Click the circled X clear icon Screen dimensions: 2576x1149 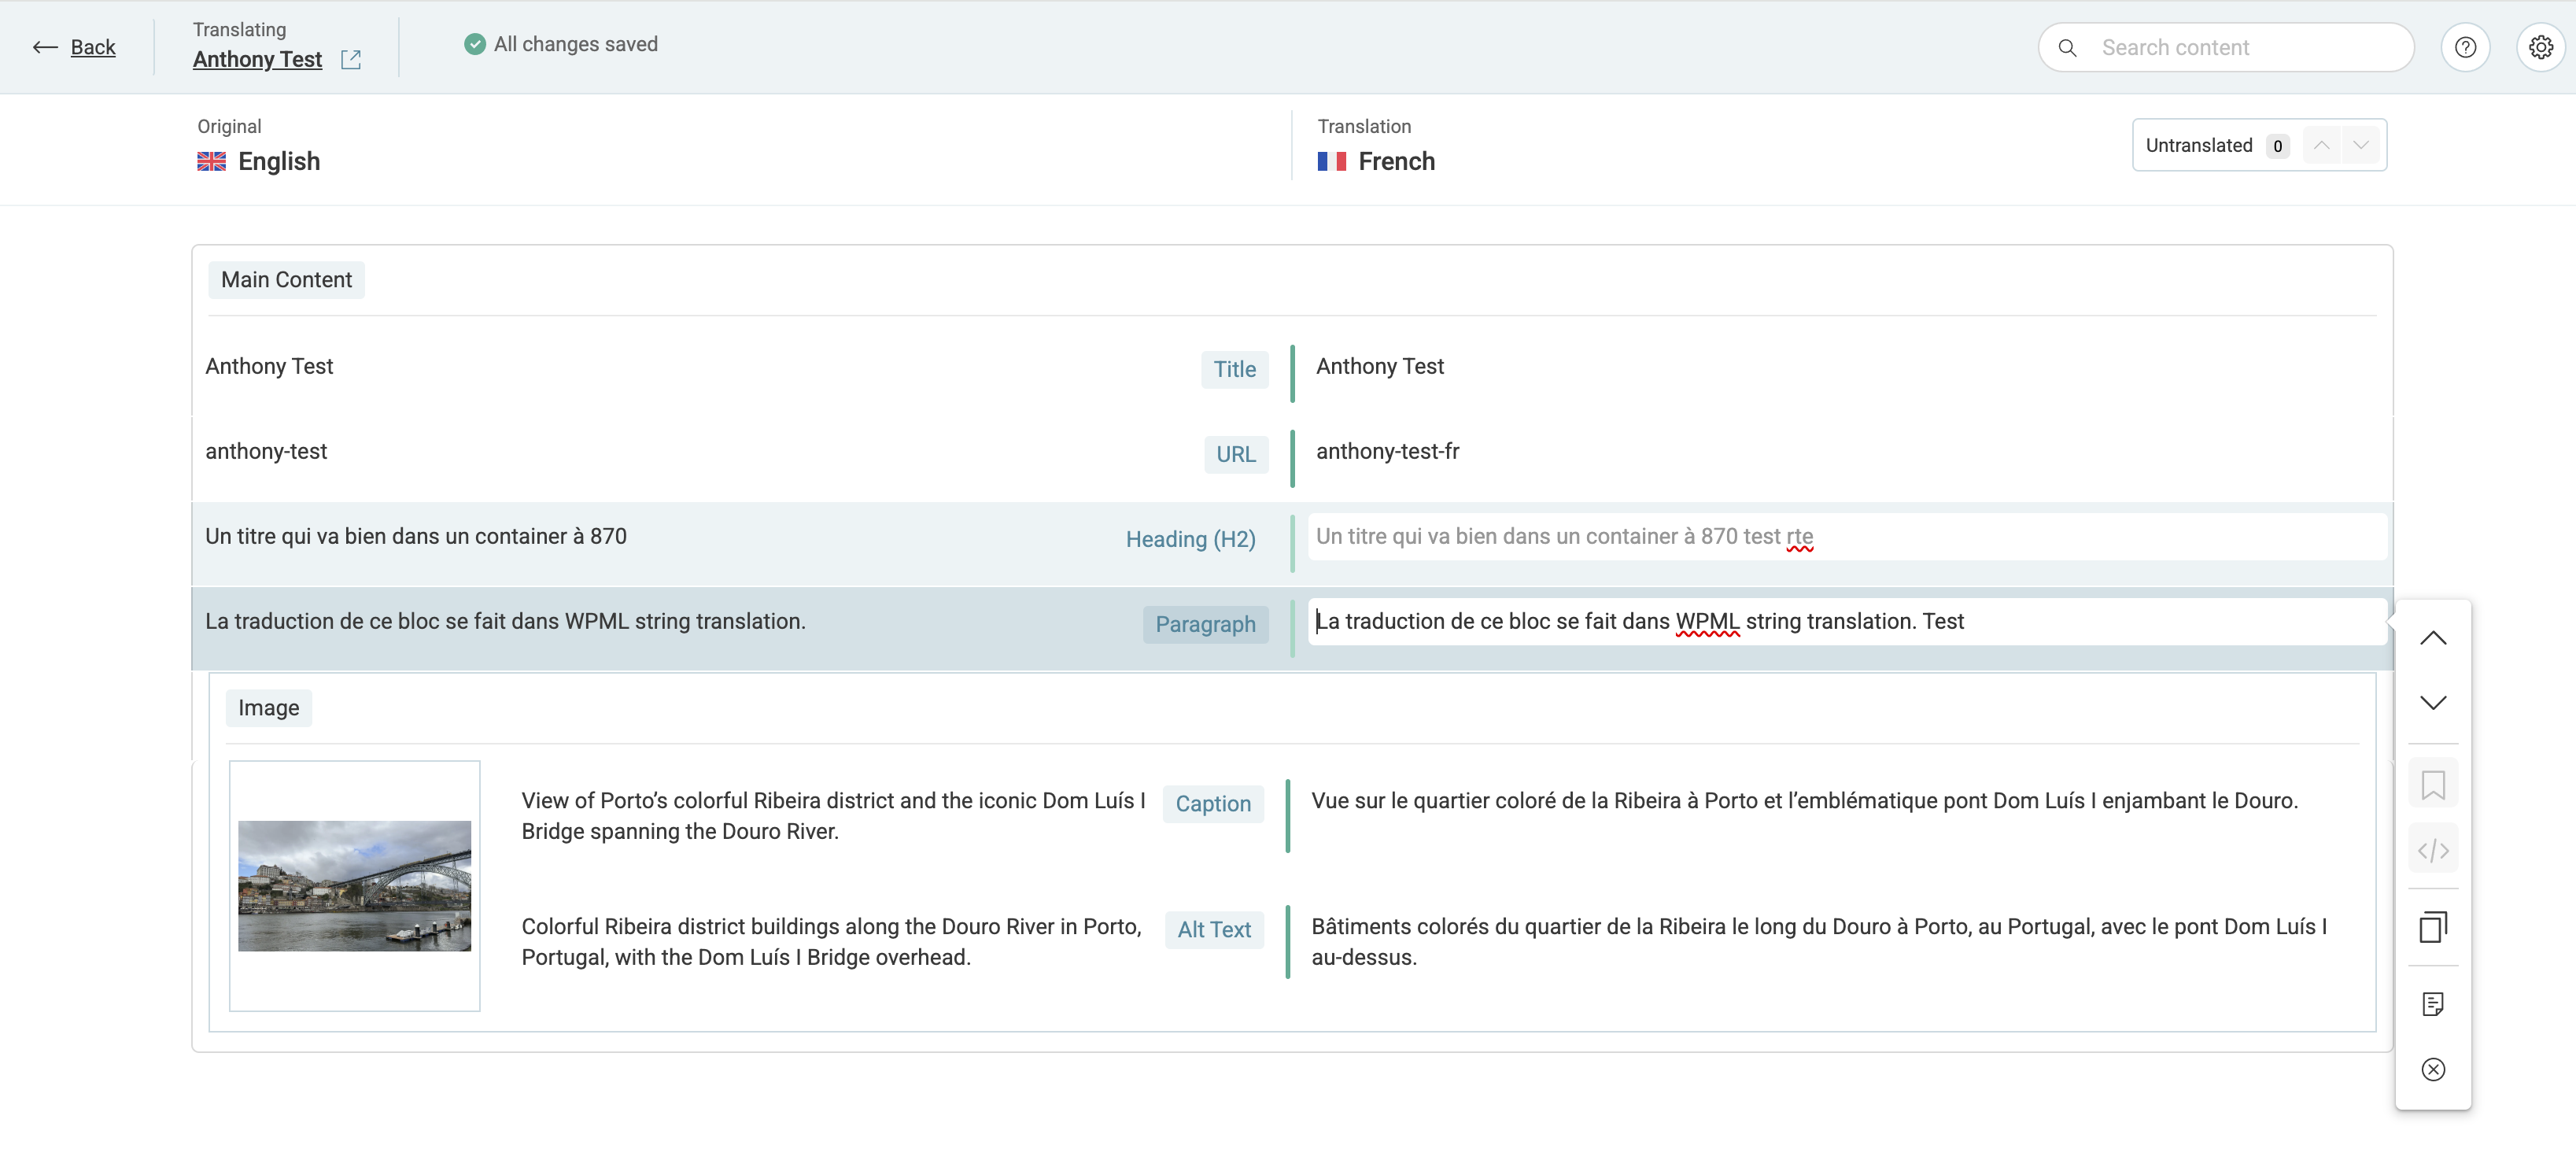pos(2432,1069)
